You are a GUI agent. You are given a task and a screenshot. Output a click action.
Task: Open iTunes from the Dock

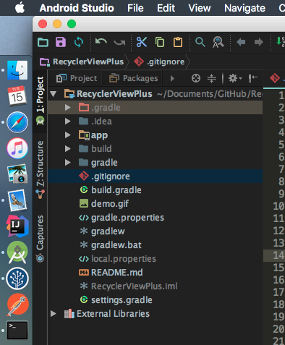(x=17, y=148)
